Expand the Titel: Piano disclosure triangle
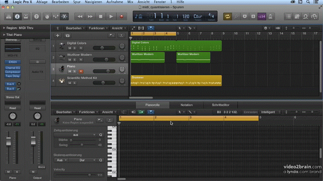This screenshot has height=181, width=323. pyautogui.click(x=4, y=35)
